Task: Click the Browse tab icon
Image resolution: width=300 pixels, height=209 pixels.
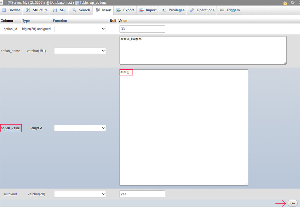Action: tap(4, 10)
